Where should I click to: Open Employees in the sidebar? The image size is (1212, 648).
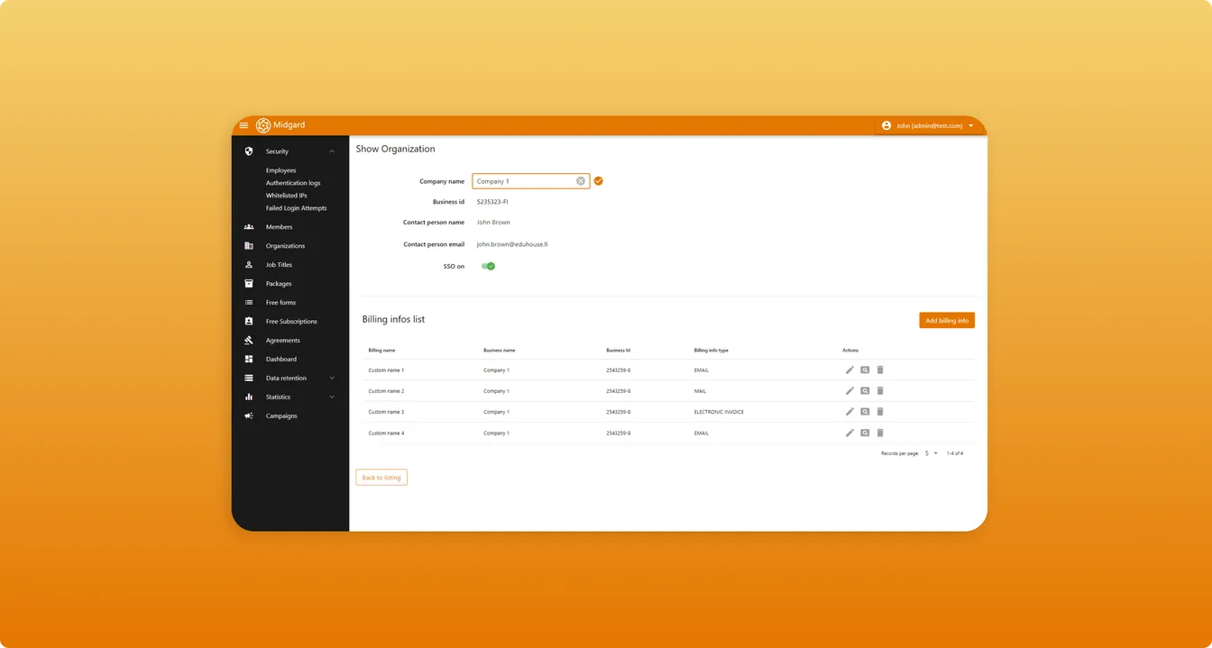tap(280, 170)
